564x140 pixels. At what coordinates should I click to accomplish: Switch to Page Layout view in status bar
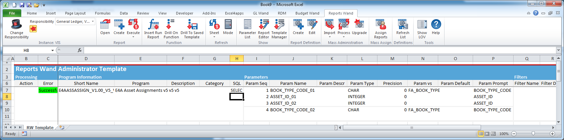pos(487,134)
